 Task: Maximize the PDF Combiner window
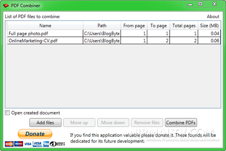[x=200, y=4]
